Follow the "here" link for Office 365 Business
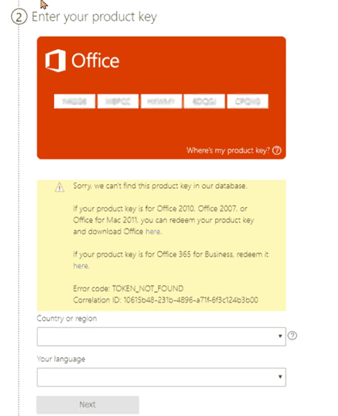Screen dimensions: 338x416 point(81,266)
